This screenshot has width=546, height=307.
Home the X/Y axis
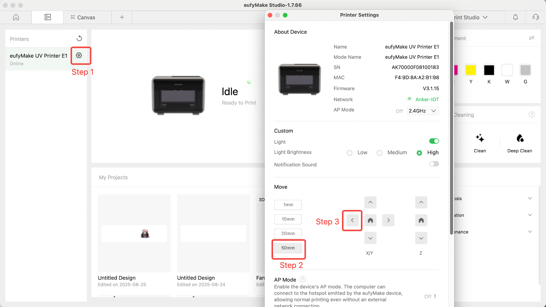click(x=370, y=220)
